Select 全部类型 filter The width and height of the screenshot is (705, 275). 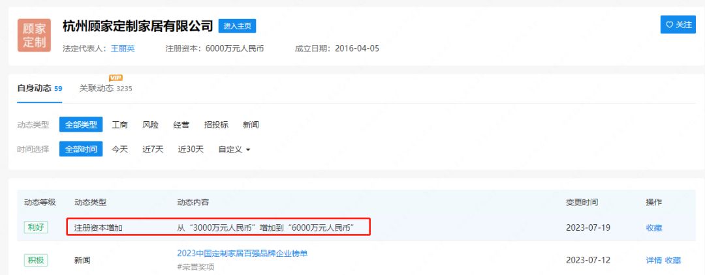tap(81, 124)
